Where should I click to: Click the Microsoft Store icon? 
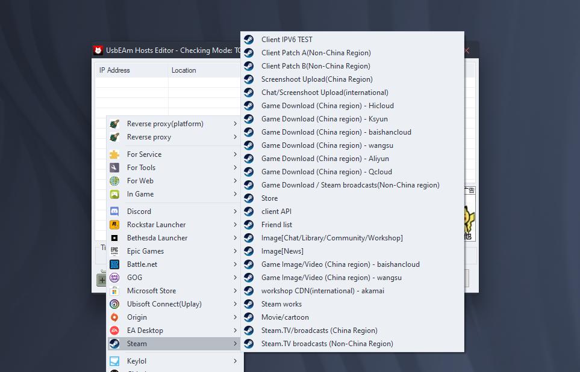[114, 291]
